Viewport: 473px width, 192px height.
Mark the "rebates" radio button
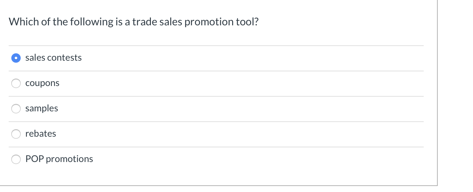[16, 134]
